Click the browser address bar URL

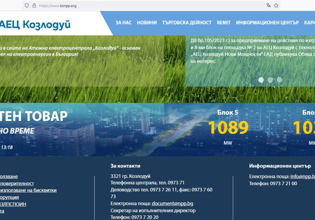point(58,6)
